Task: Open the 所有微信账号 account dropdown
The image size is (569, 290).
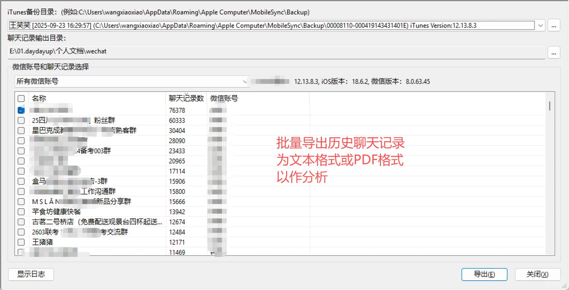Action: click(x=132, y=81)
